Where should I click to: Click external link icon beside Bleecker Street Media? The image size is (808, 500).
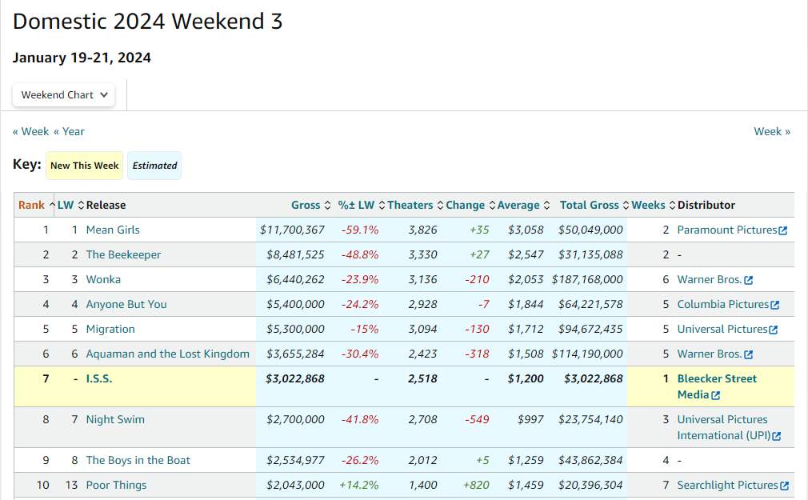coord(715,395)
